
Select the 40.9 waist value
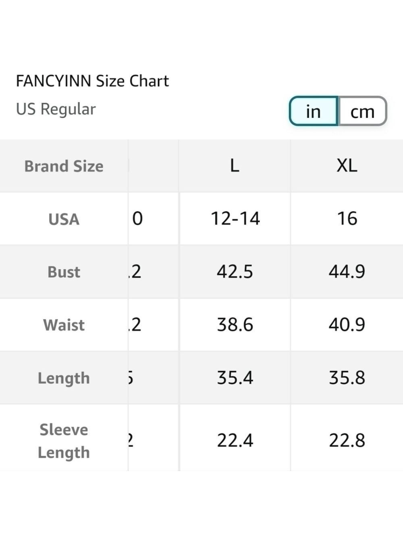347,324
